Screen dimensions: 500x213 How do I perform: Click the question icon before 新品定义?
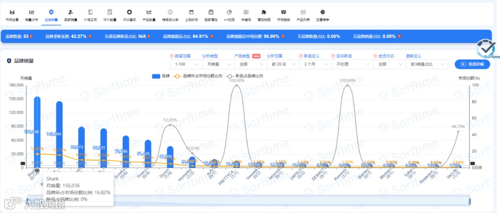coord(301,56)
